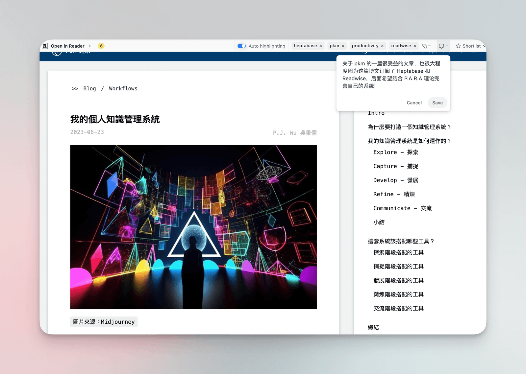526x374 pixels.
Task: Click the Readwise R logo icon
Action: tap(45, 46)
